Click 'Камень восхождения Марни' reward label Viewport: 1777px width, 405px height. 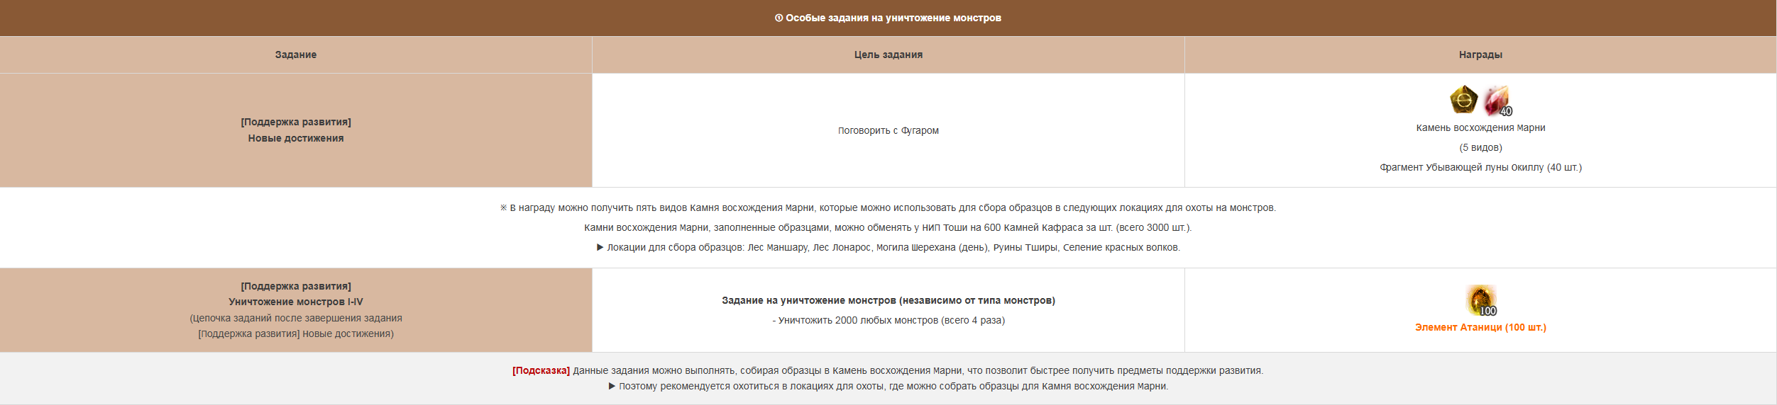tap(1480, 127)
